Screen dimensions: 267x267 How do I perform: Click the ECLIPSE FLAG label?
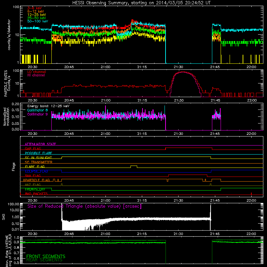coord(36,171)
